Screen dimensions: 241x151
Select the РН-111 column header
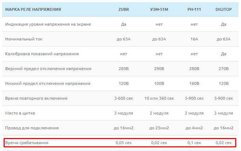(x=194, y=9)
